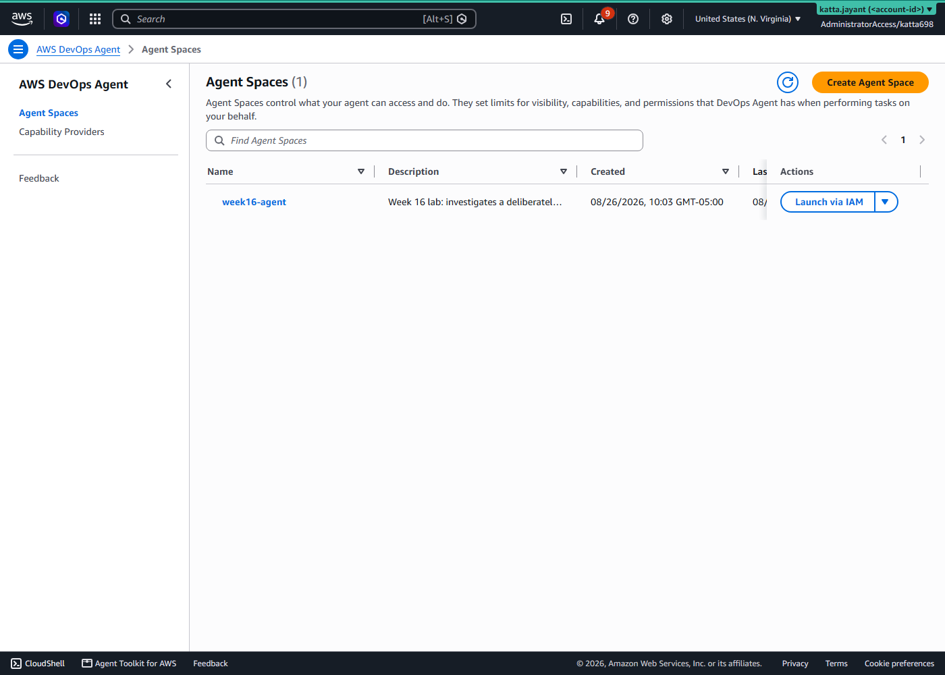
Task: Open the week16-agent link
Action: [254, 202]
